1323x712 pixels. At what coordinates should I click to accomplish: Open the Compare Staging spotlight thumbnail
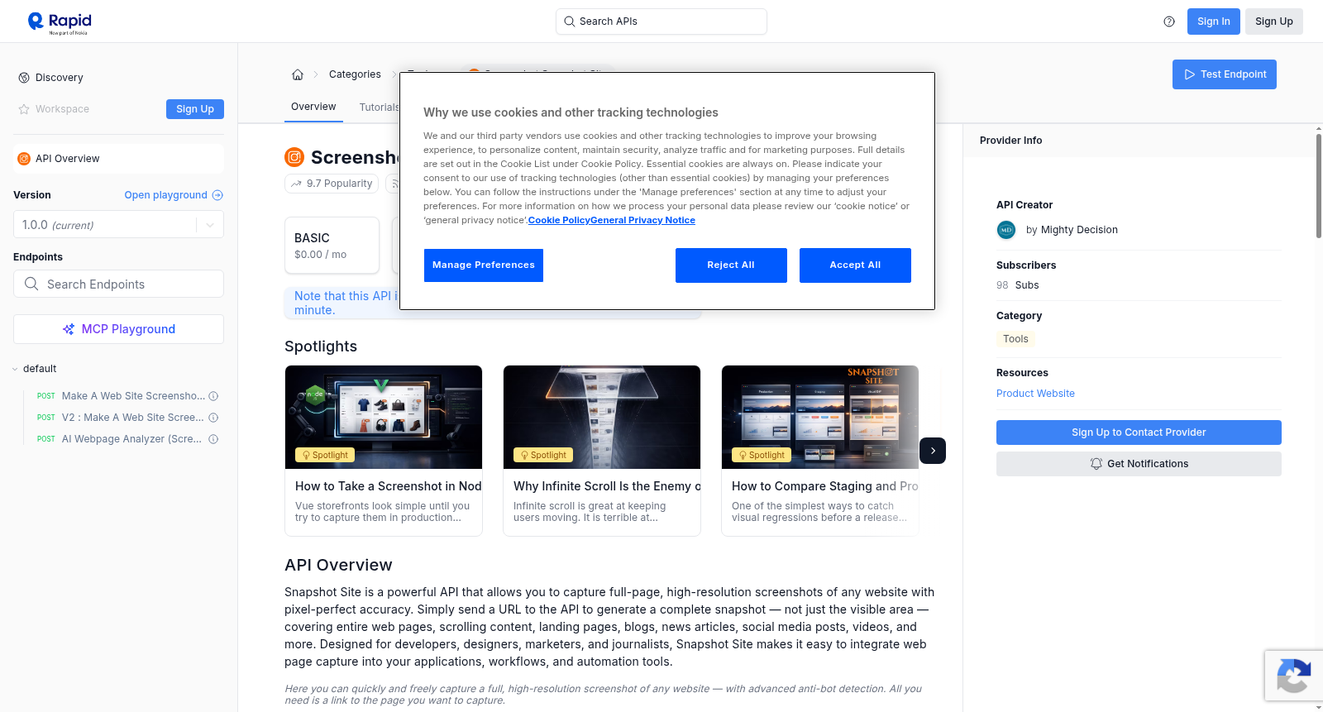click(x=820, y=417)
